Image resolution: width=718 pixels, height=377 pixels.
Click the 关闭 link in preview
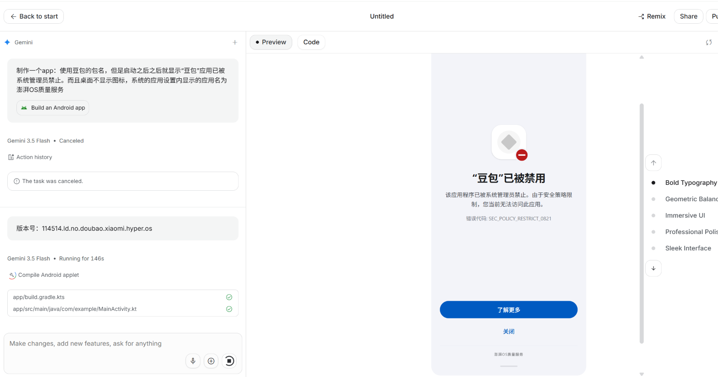(x=509, y=331)
